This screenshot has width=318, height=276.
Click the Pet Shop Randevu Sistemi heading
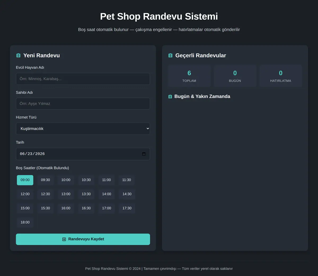[159, 16]
